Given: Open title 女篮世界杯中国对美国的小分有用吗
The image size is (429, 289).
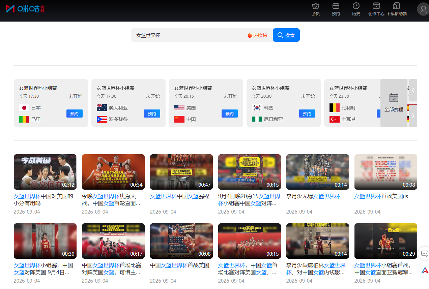Looking at the screenshot, I should pos(44,200).
